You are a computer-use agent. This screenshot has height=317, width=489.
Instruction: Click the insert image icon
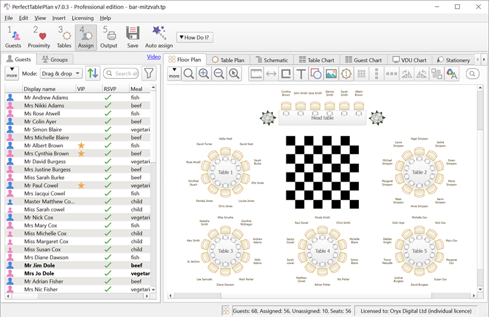331,74
